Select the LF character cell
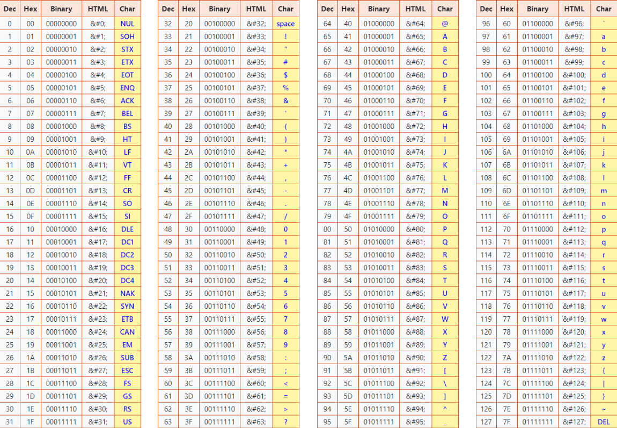 [127, 152]
